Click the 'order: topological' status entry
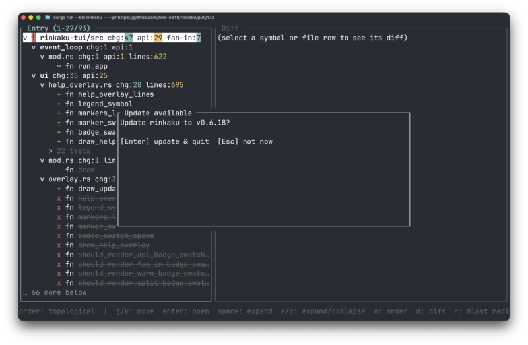This screenshot has width=528, height=345. tap(57, 311)
